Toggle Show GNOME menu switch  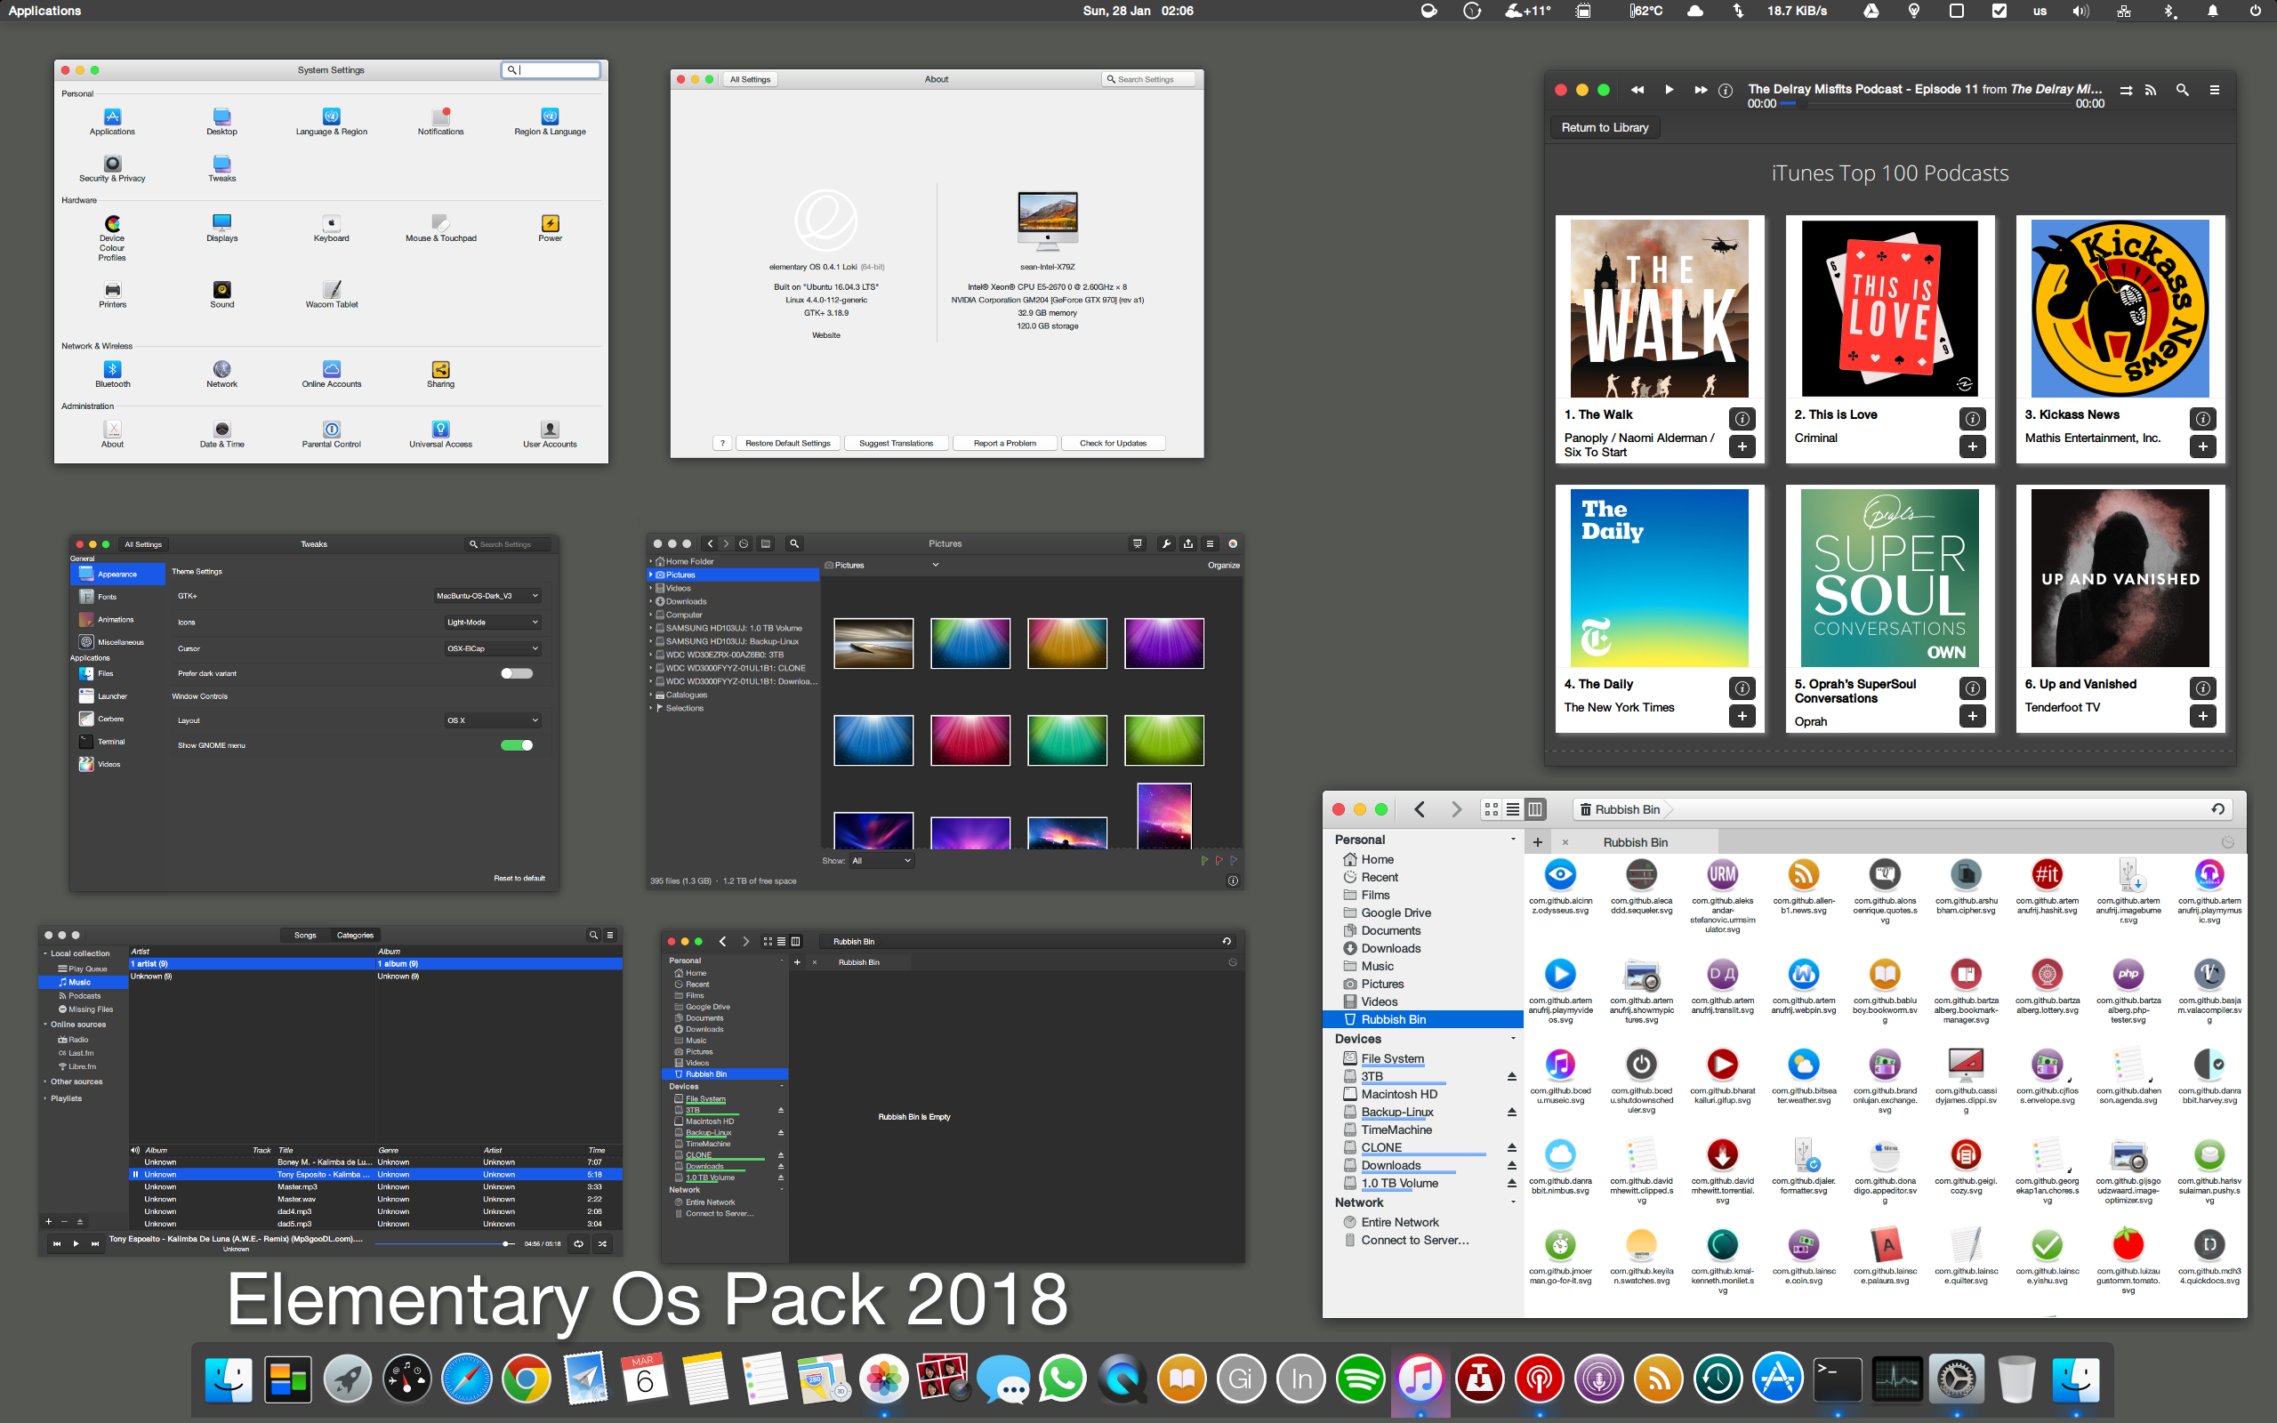click(x=517, y=745)
